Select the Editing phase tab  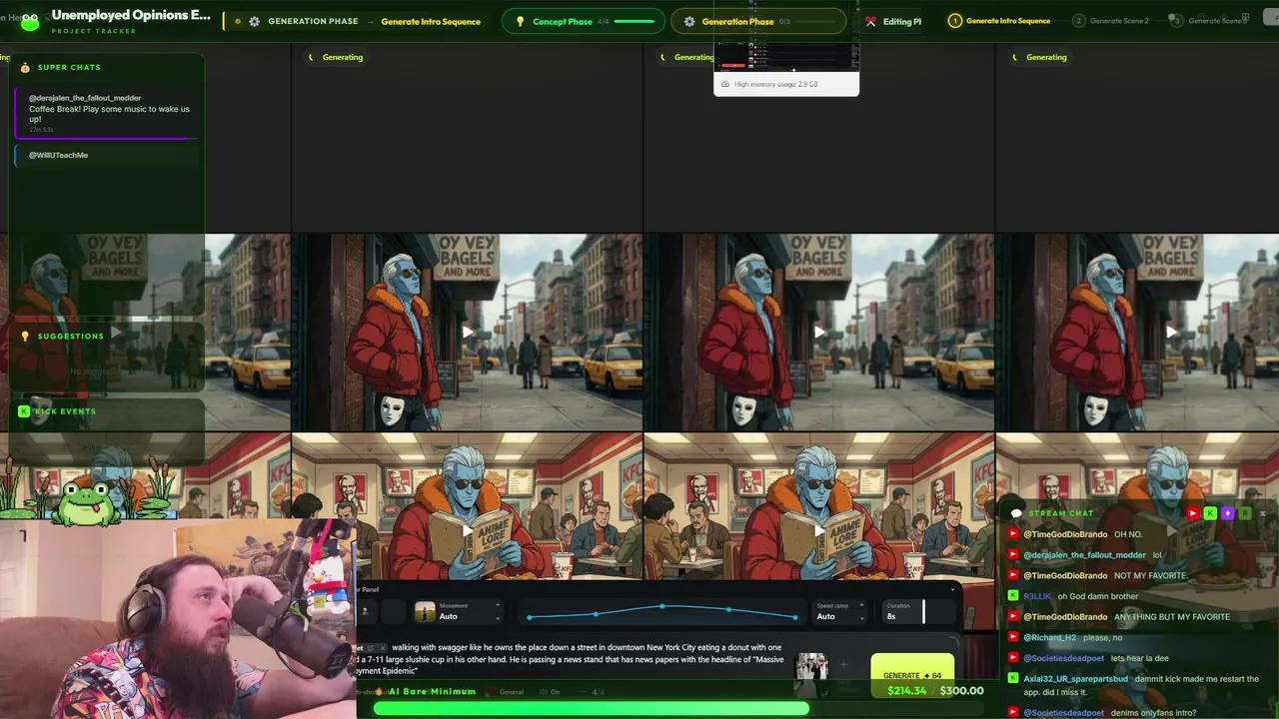tap(893, 22)
